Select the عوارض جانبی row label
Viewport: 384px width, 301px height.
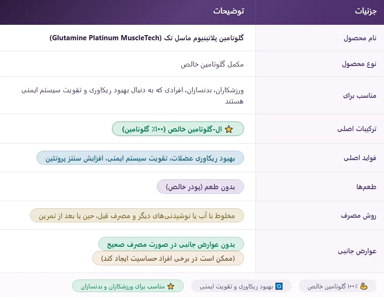(357, 251)
